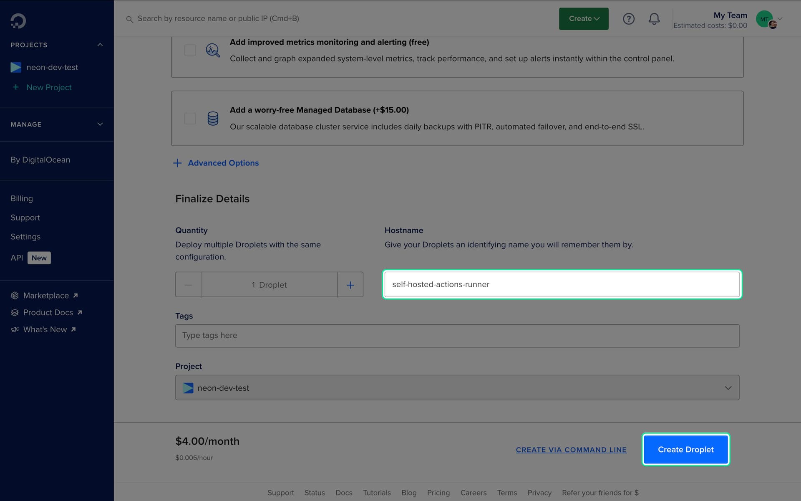
Task: Open Billing from the sidebar
Action: 22,198
